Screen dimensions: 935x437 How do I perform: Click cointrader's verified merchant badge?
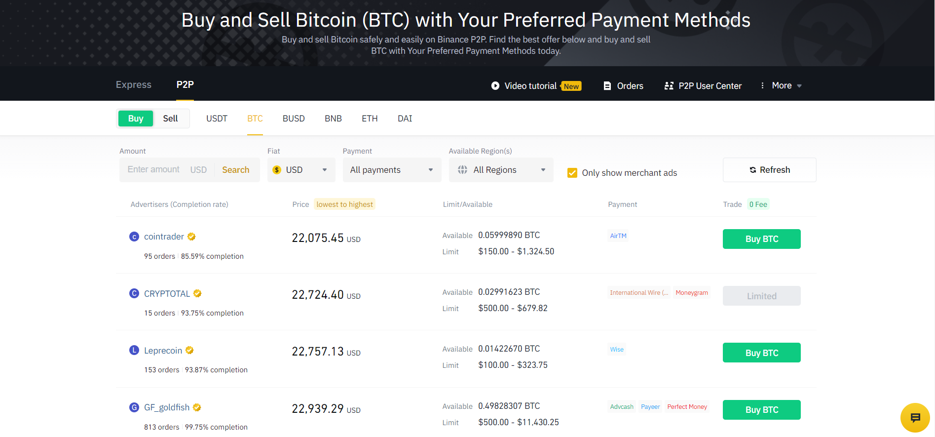pyautogui.click(x=191, y=237)
